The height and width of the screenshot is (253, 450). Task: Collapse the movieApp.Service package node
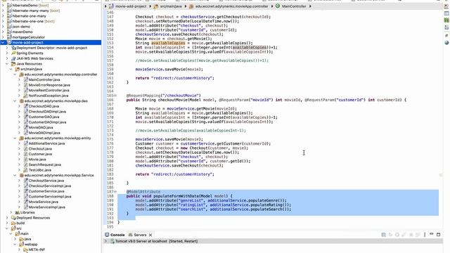pyautogui.click(x=15, y=175)
